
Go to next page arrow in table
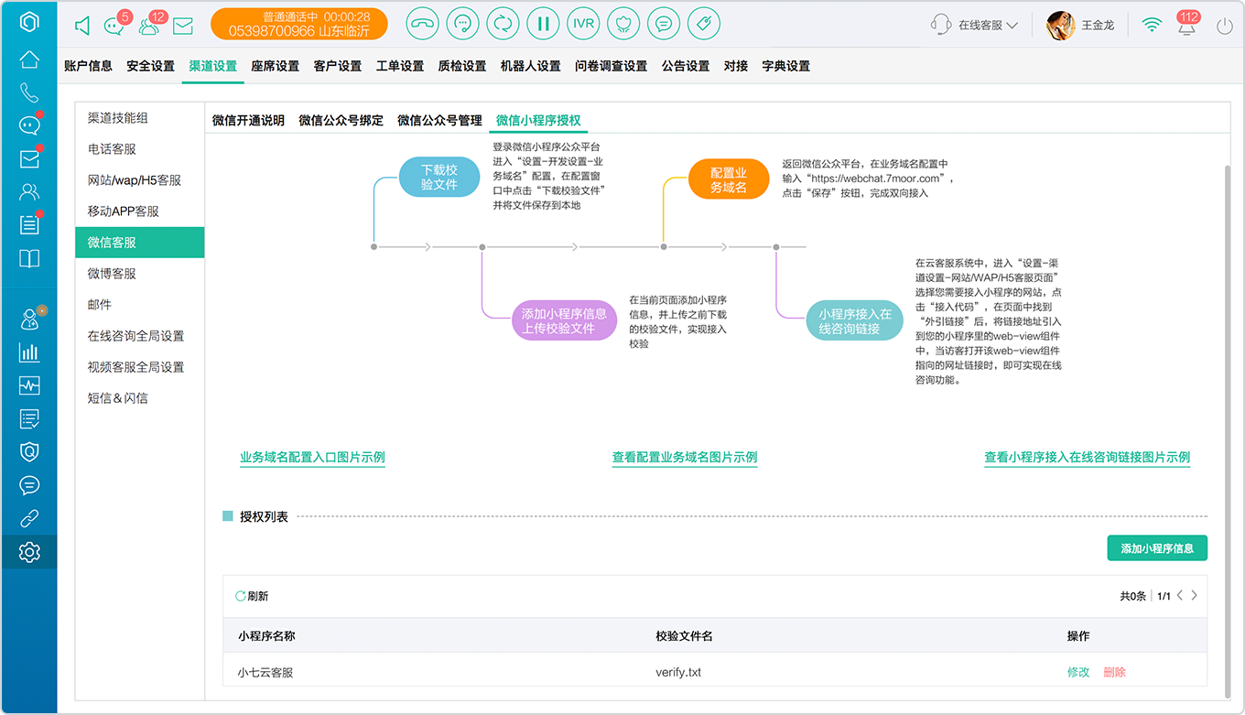click(x=1194, y=595)
